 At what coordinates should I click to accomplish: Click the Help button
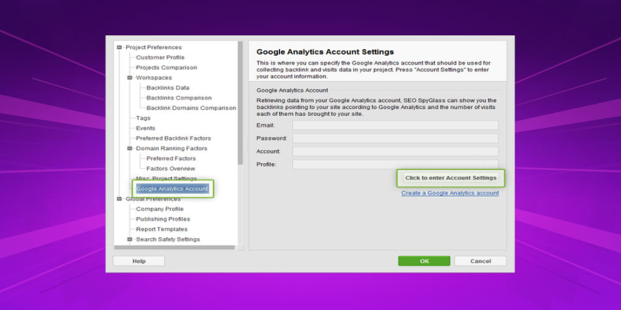(139, 261)
